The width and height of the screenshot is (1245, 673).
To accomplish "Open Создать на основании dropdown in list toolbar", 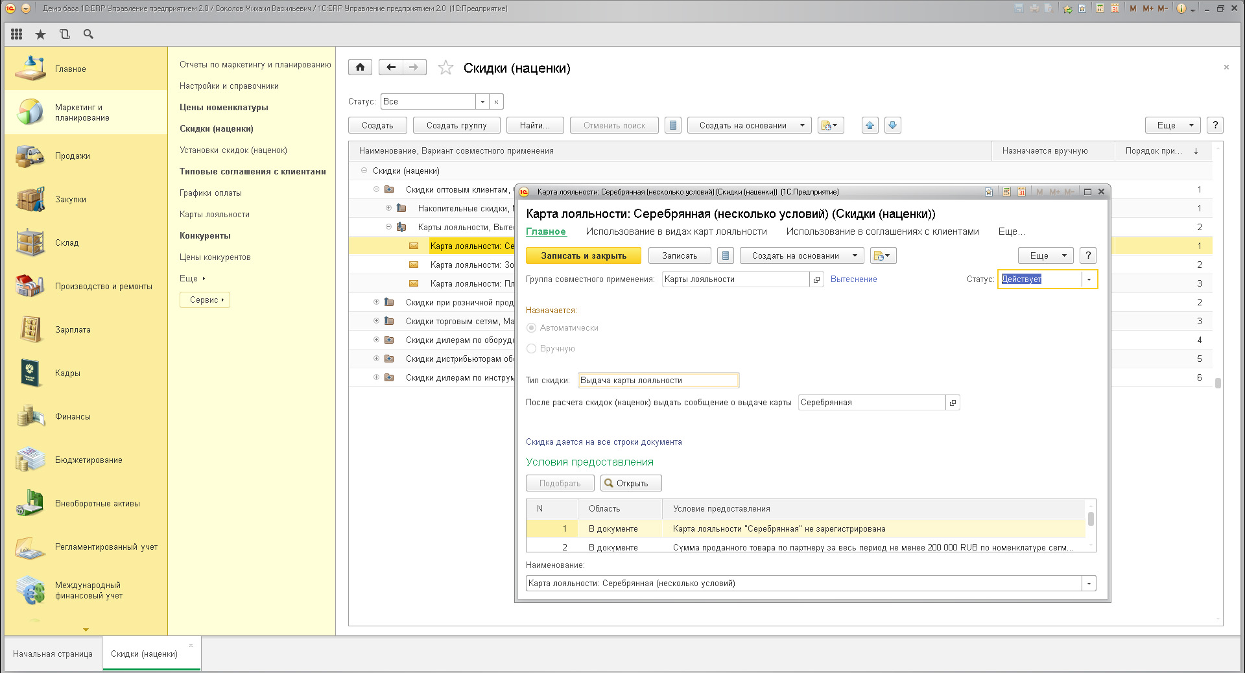I will coord(749,125).
